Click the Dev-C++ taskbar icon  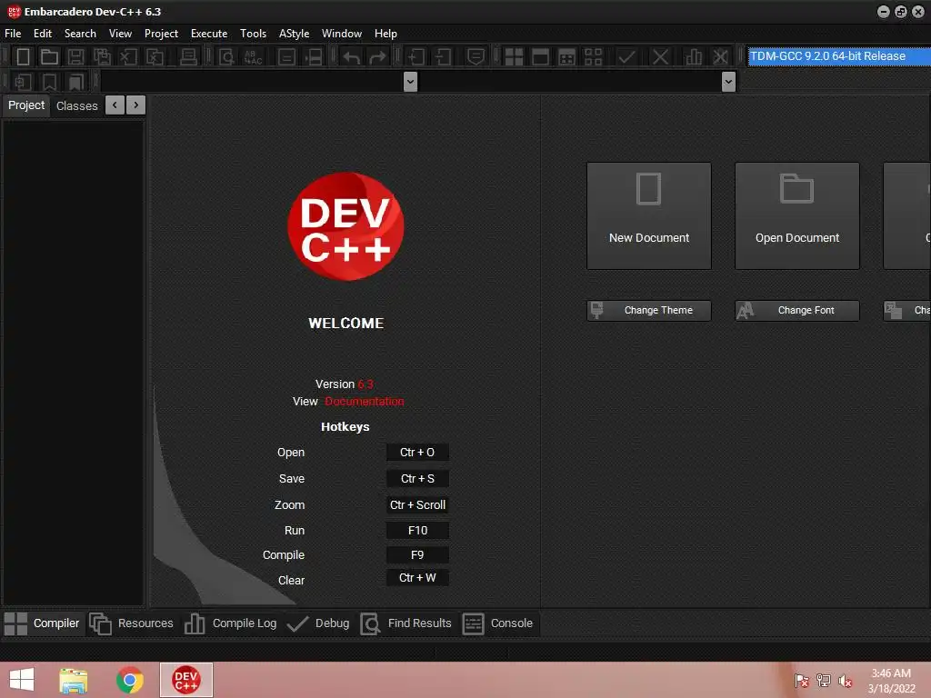[x=185, y=680]
